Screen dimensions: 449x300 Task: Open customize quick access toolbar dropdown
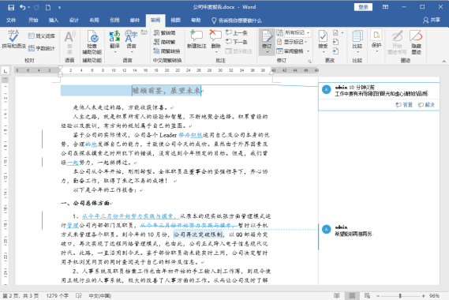[x=59, y=7]
